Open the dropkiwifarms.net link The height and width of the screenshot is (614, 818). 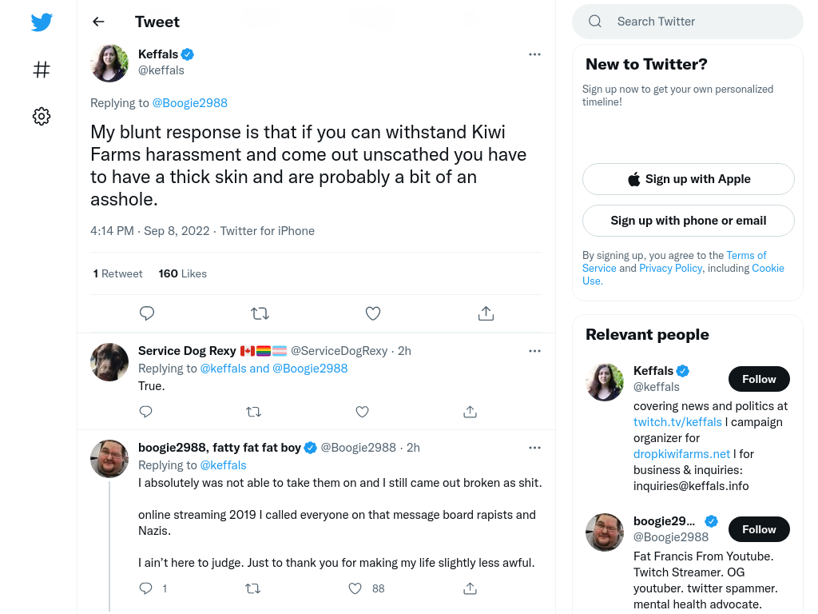pos(681,454)
